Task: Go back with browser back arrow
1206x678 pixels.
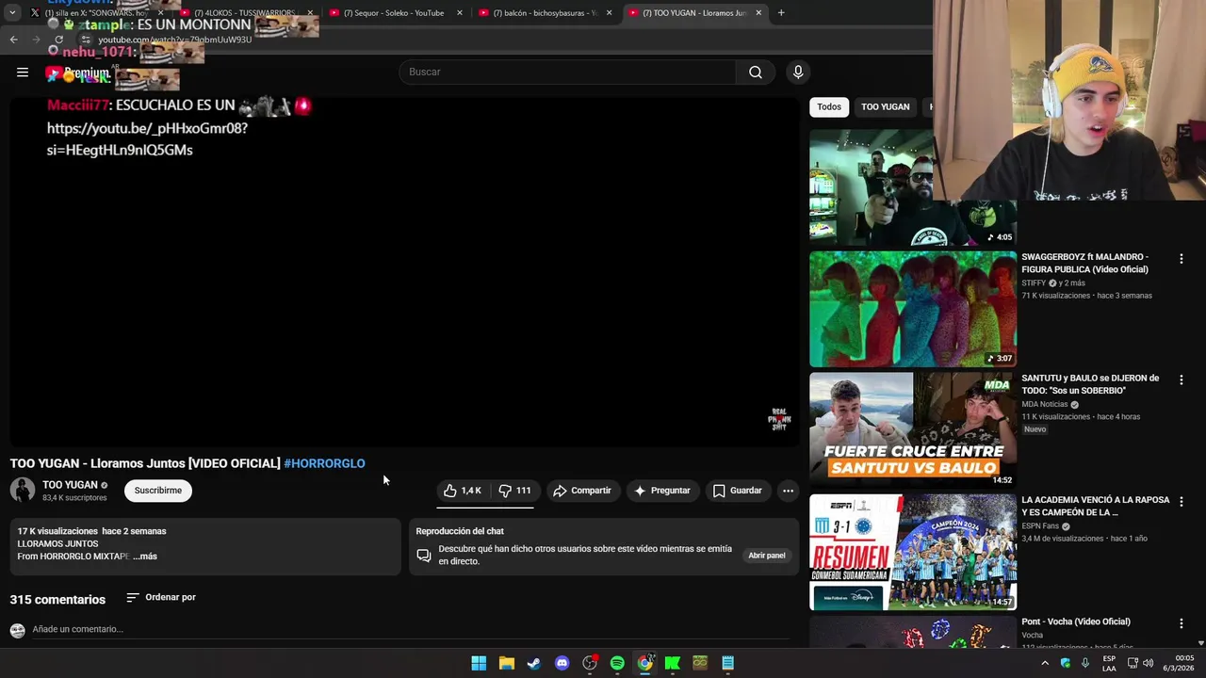Action: pos(13,40)
